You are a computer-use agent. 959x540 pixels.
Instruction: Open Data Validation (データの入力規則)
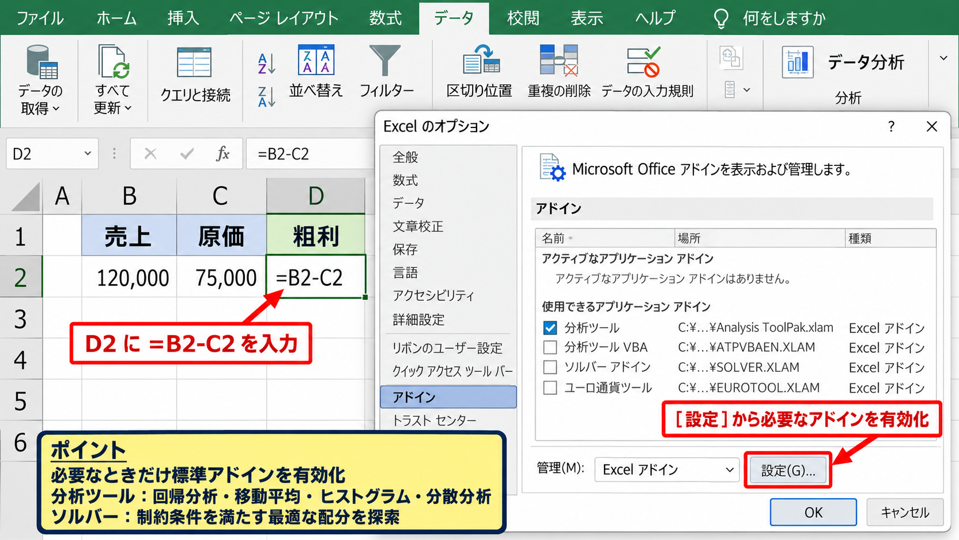(648, 72)
